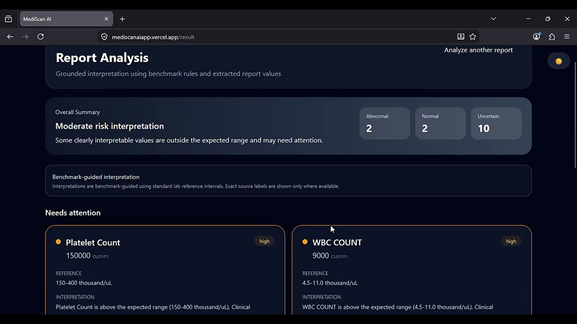Open the tab overview icon
Image resolution: width=577 pixels, height=324 pixels.
[x=9, y=19]
